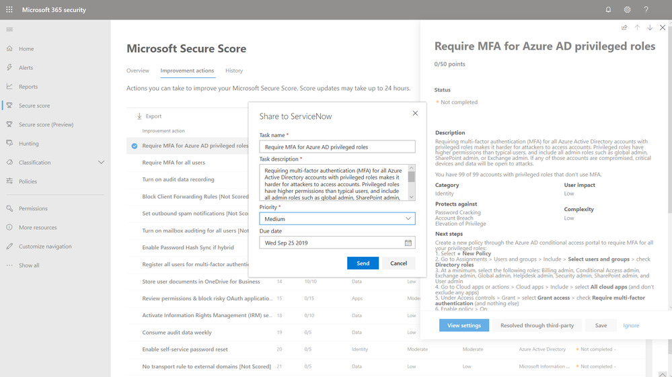Close the Share to ServiceNow dialog

(415, 114)
